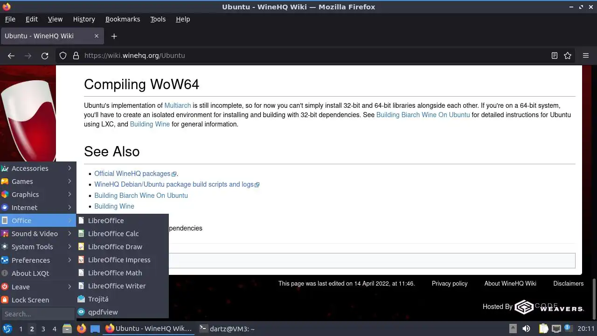The image size is (597, 336).
Task: Launch LibreOffice Impress from the Office submenu
Action: pos(122,260)
